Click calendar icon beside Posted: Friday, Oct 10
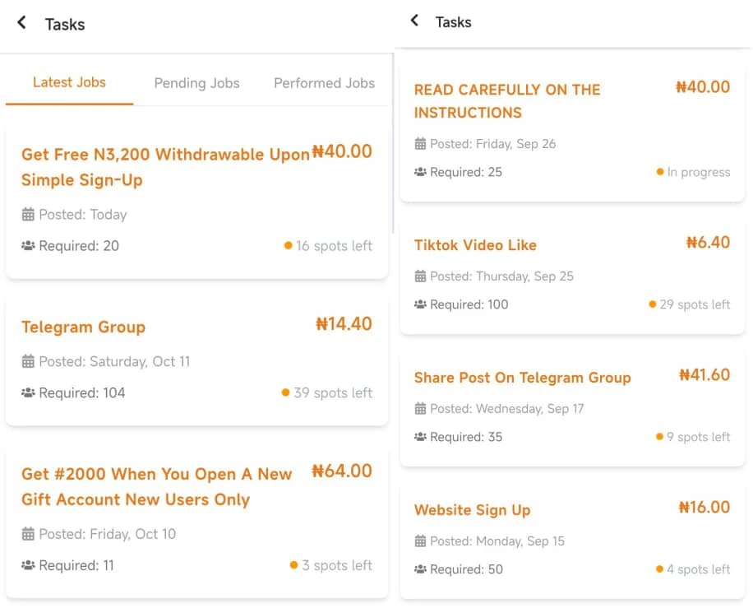 (28, 534)
